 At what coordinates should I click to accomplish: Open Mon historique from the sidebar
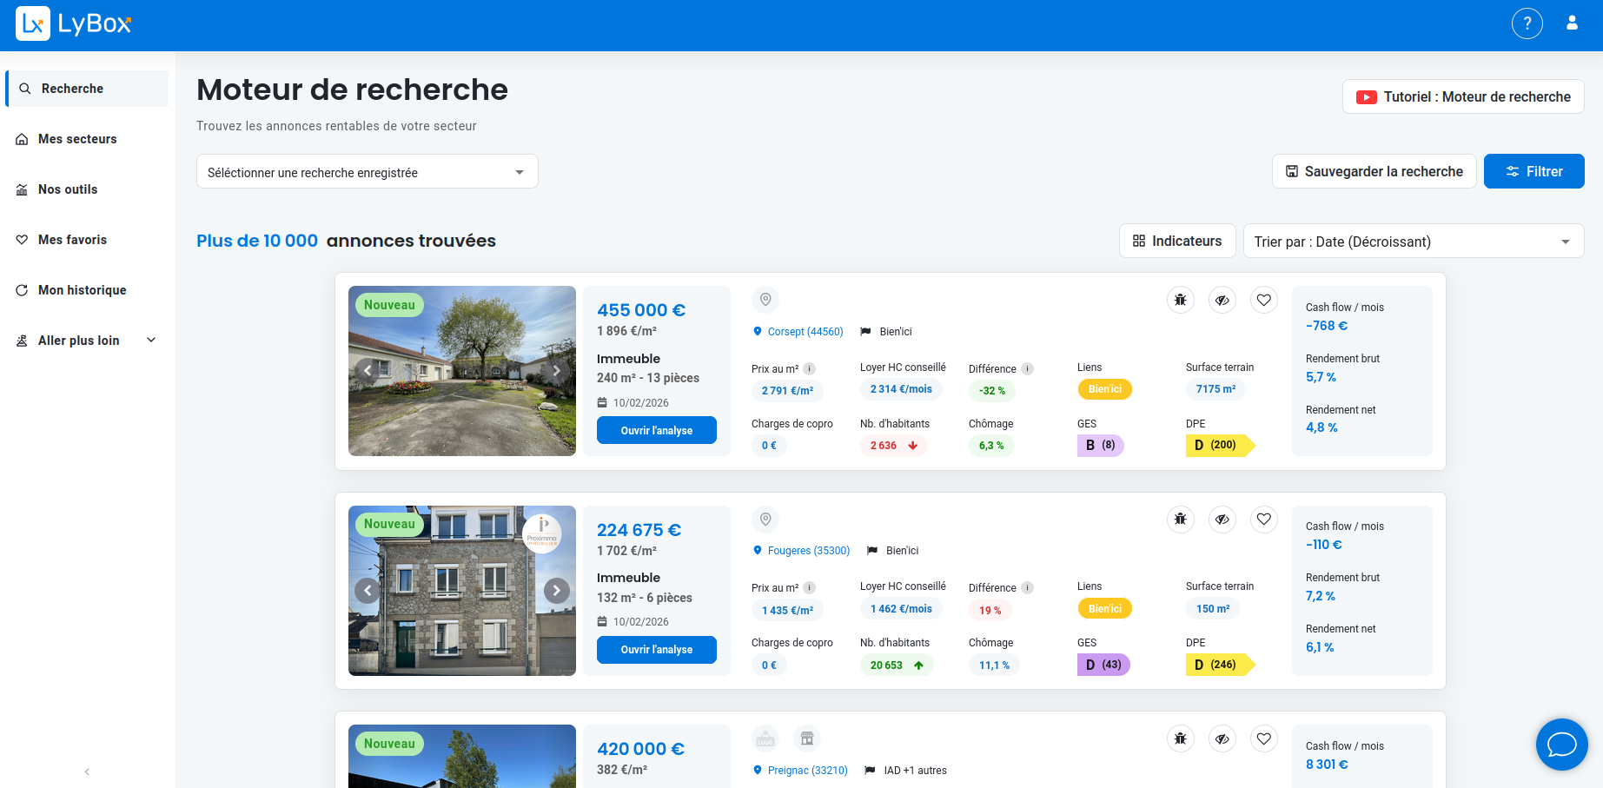coord(82,290)
